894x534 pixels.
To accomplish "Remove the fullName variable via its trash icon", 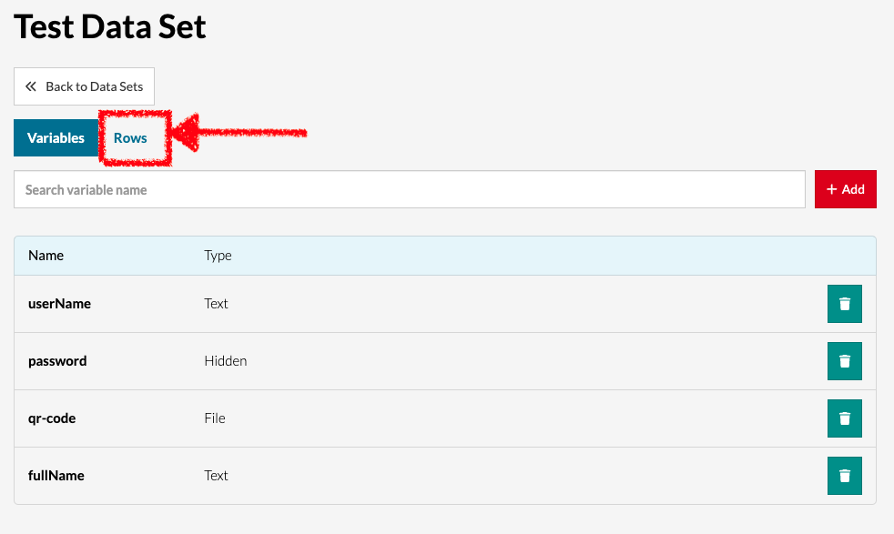I will tap(844, 476).
